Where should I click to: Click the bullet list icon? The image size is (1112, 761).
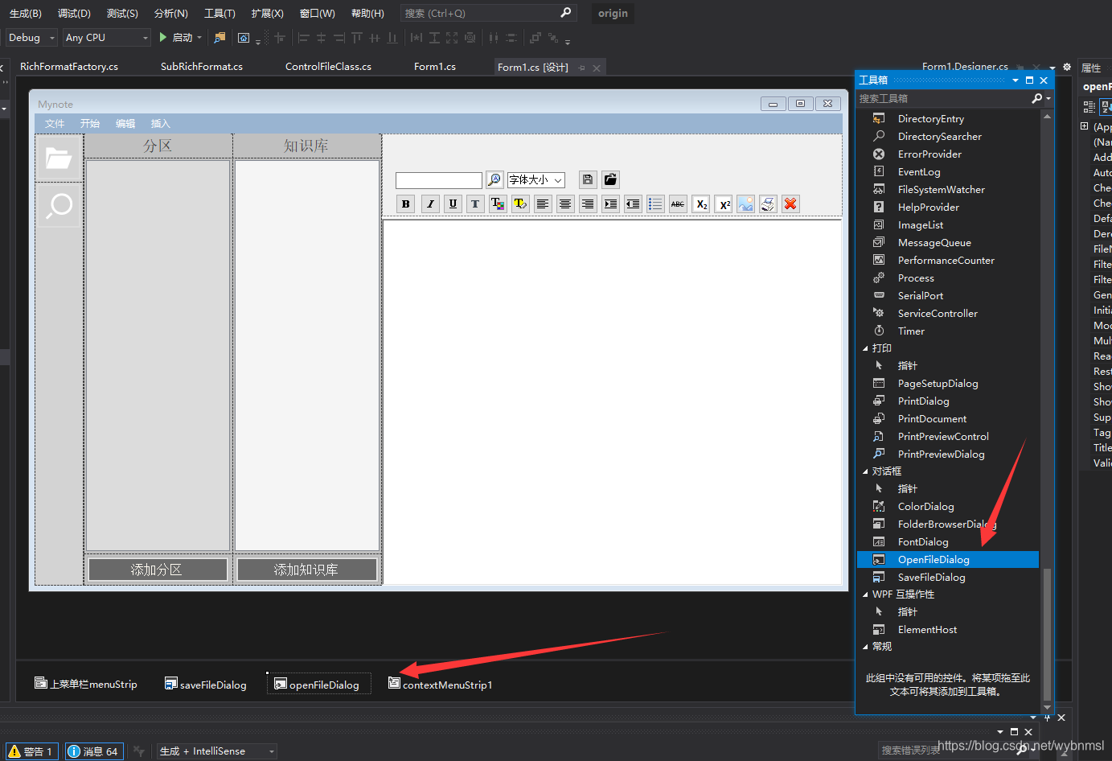click(x=655, y=204)
